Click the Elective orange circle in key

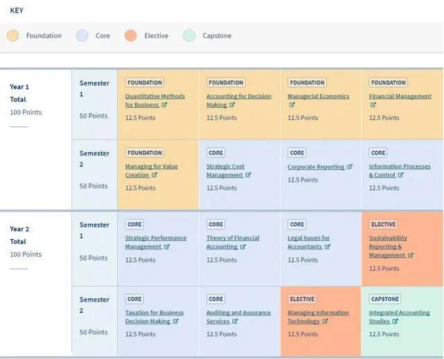[131, 35]
